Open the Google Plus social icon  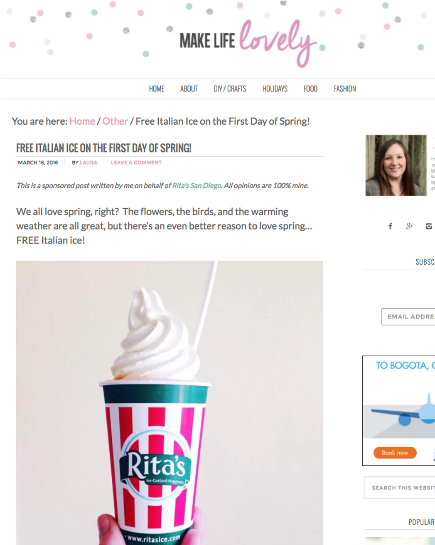pyautogui.click(x=409, y=226)
